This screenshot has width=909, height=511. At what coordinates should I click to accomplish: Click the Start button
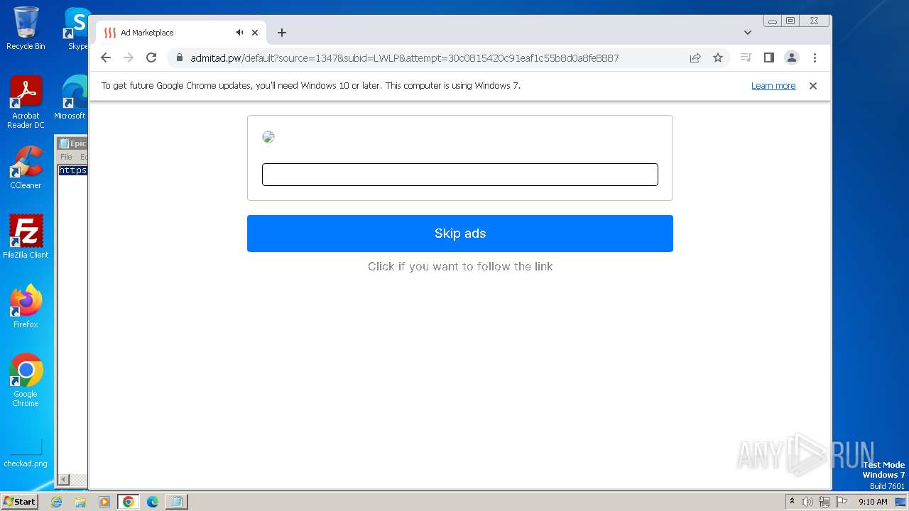click(20, 502)
